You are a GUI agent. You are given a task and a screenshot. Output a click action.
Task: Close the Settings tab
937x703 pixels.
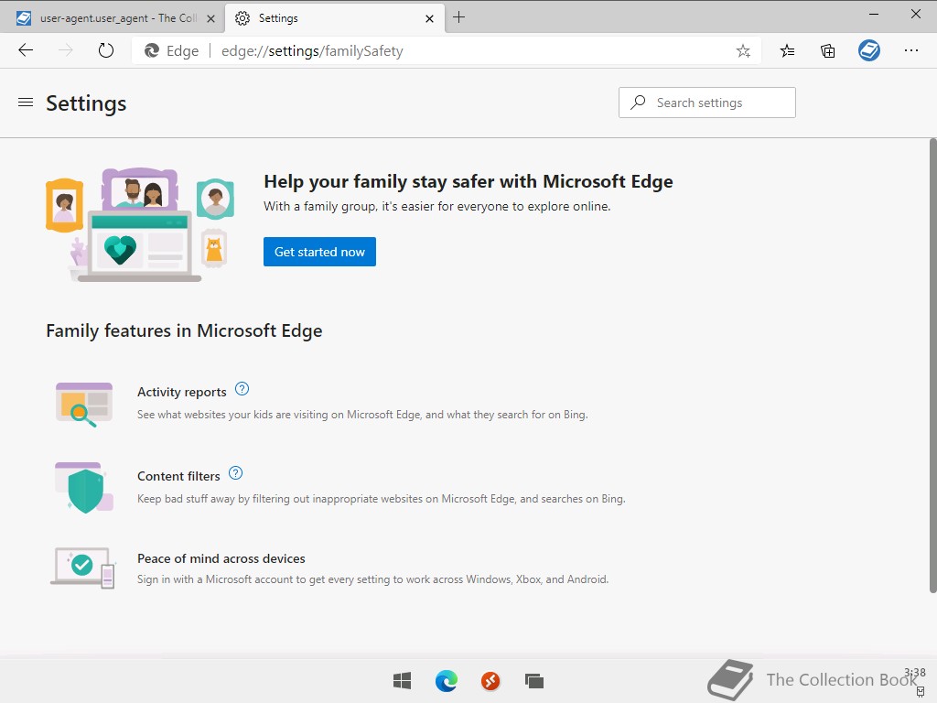point(429,18)
